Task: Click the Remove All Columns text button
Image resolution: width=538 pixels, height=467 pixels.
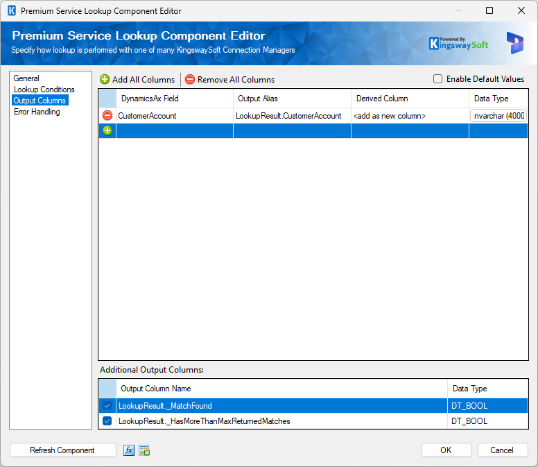Action: tap(236, 80)
